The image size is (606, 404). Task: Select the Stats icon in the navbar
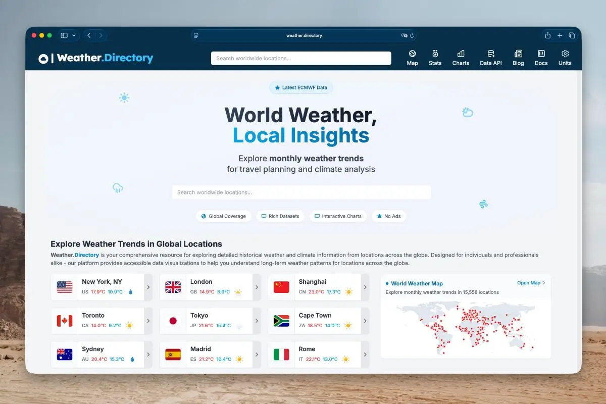[435, 54]
